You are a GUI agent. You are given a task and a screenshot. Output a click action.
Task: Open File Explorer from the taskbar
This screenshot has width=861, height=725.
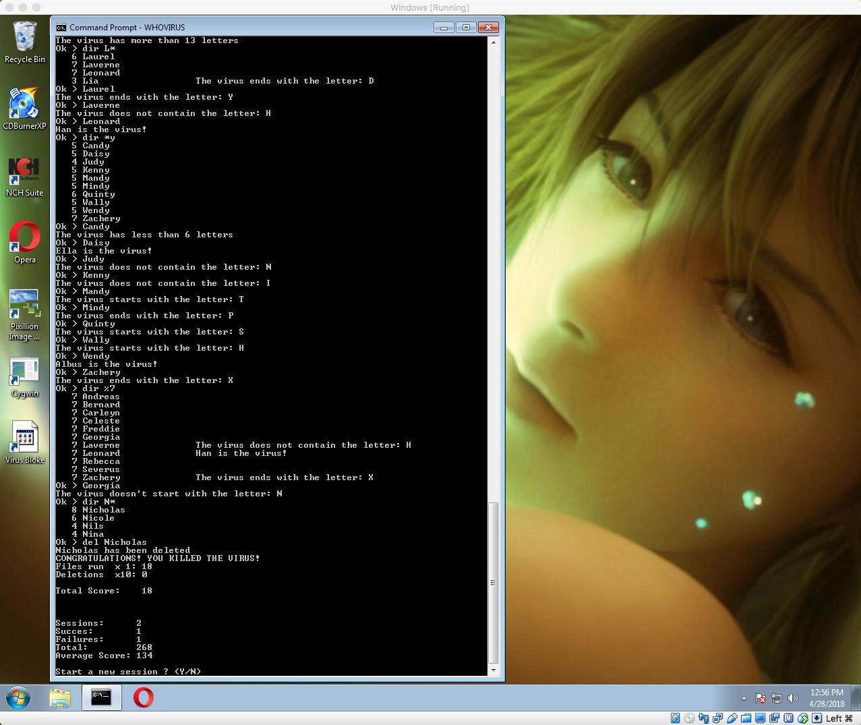pos(60,697)
